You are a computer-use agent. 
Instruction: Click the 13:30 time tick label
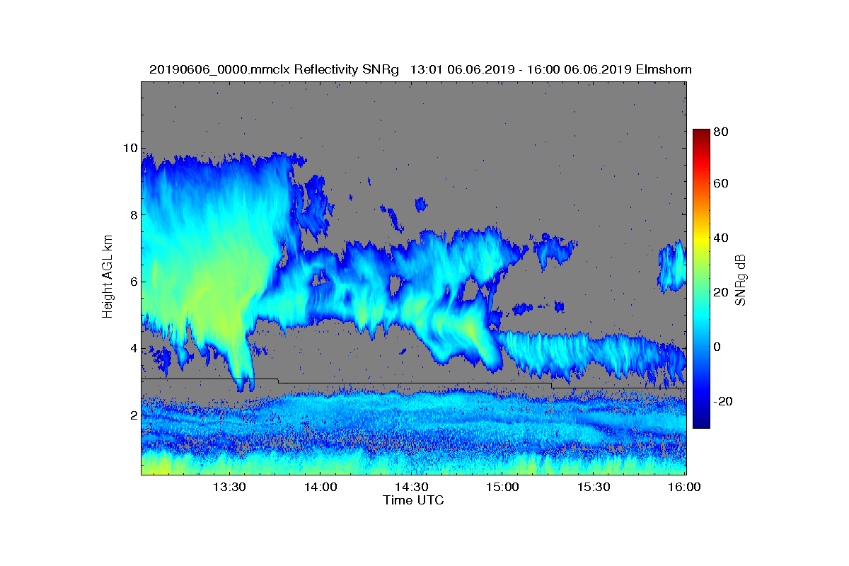(x=229, y=487)
